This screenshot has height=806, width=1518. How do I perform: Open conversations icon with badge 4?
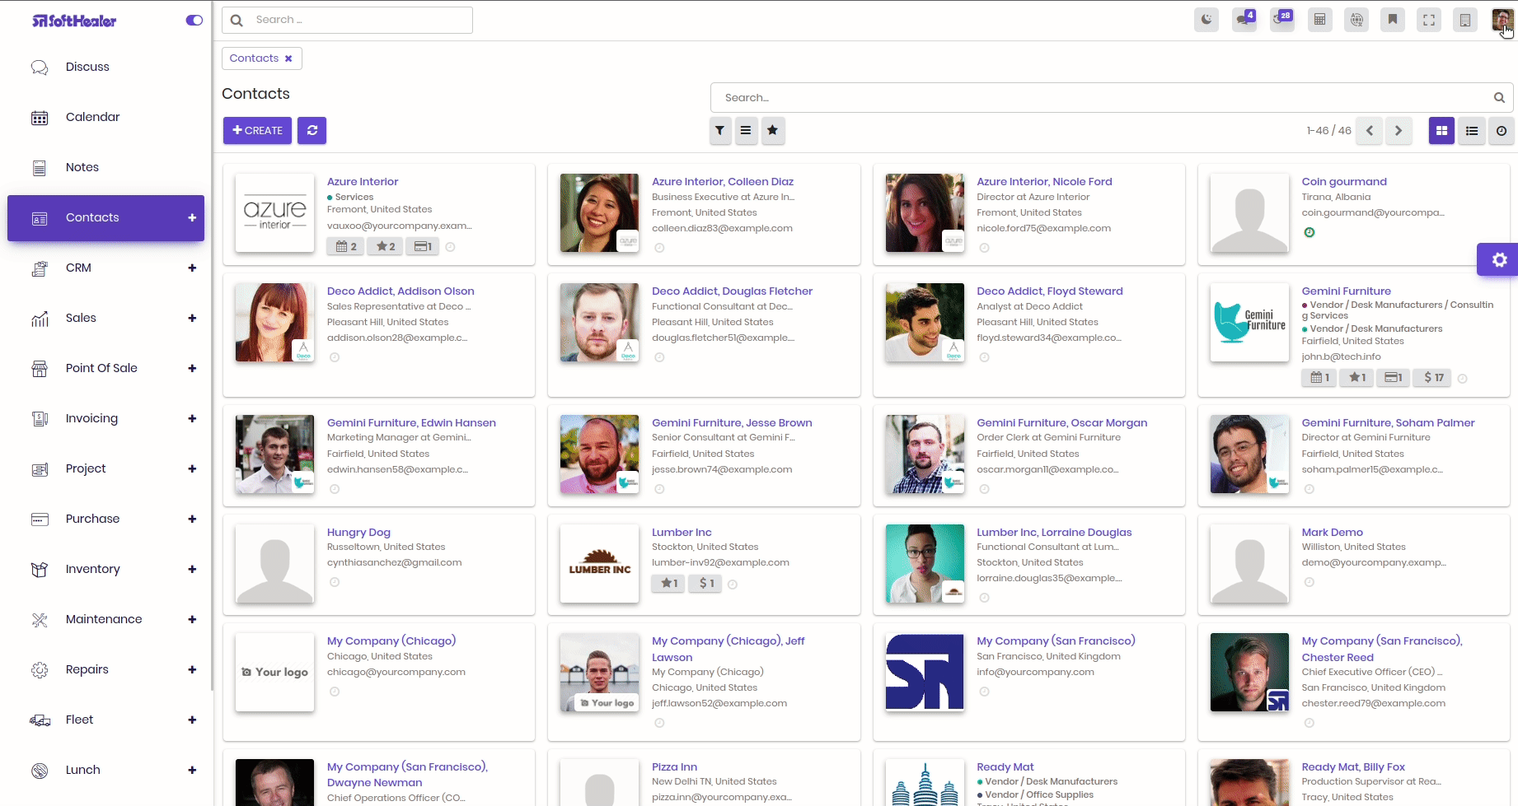(x=1244, y=20)
